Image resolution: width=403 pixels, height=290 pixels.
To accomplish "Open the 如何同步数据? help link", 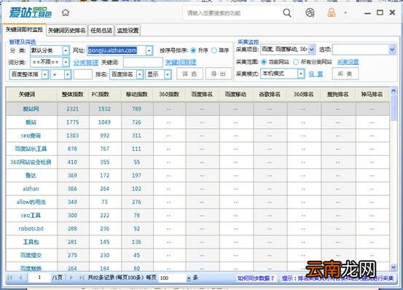I will click(256, 278).
